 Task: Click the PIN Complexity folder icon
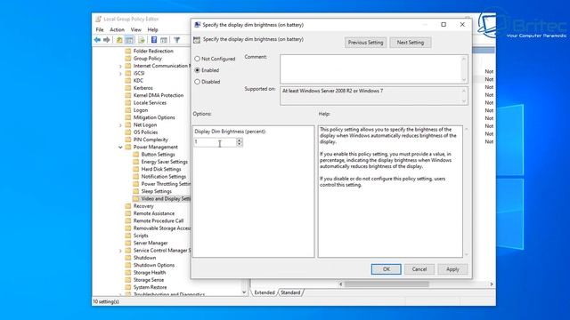tap(128, 140)
